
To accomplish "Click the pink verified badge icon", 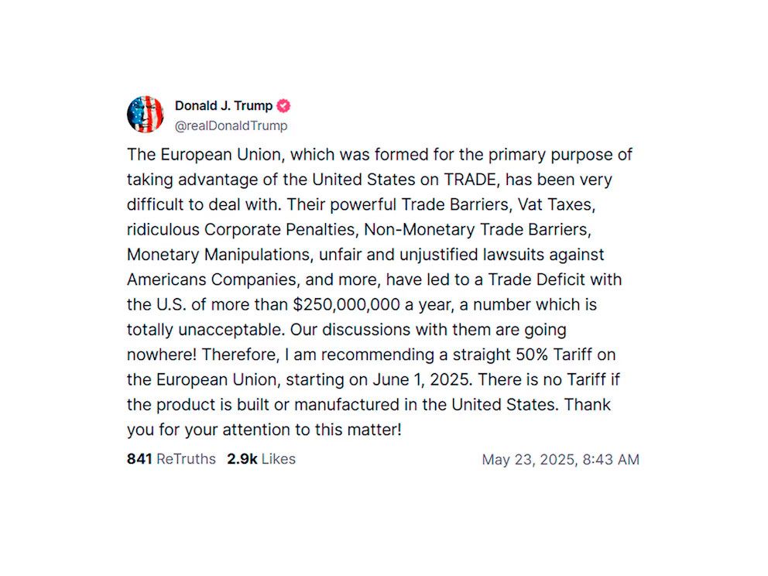I will pos(284,106).
